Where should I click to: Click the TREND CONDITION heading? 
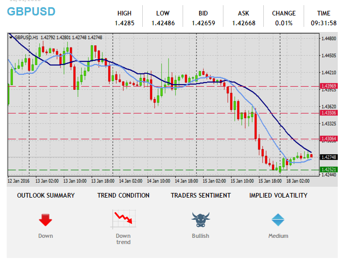tap(124, 196)
